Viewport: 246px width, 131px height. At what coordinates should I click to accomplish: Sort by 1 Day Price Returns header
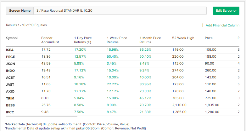pos(83,40)
